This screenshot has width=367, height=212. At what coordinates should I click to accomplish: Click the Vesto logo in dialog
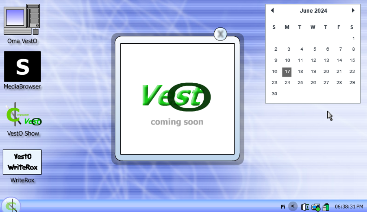177,96
